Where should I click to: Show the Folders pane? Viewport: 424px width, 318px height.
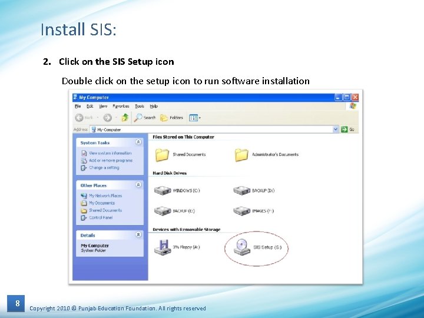171,118
